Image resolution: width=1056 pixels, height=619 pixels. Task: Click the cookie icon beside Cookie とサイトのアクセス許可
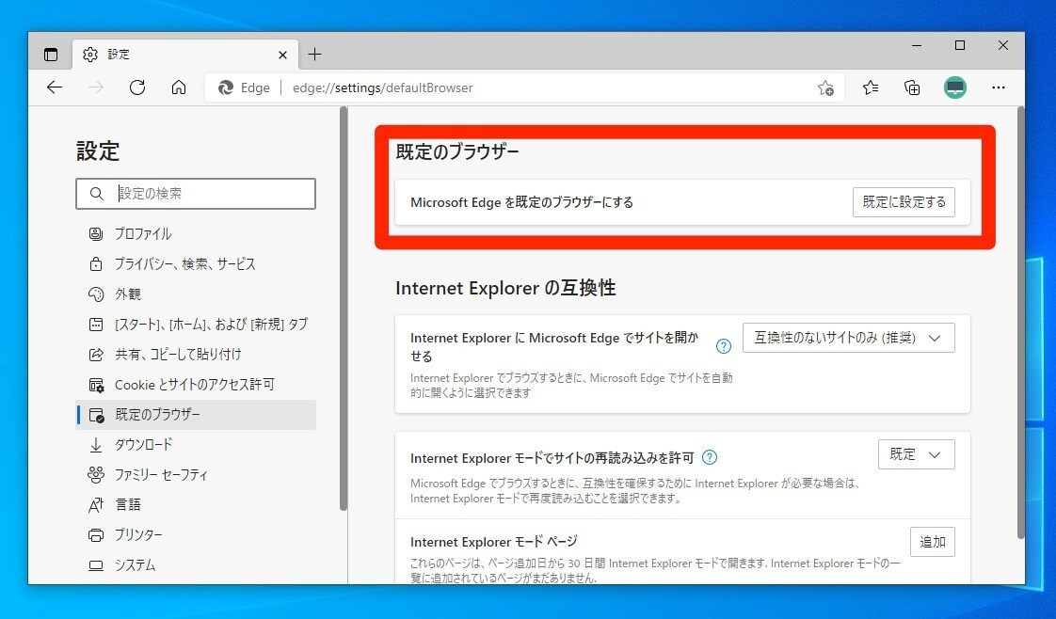click(x=96, y=385)
